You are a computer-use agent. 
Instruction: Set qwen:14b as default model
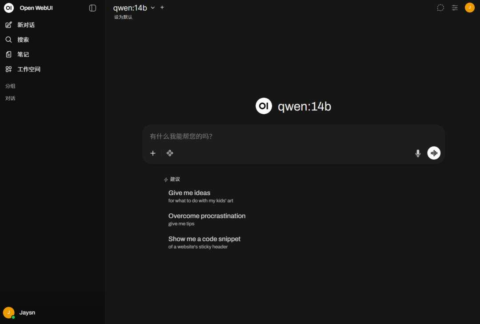pos(123,16)
